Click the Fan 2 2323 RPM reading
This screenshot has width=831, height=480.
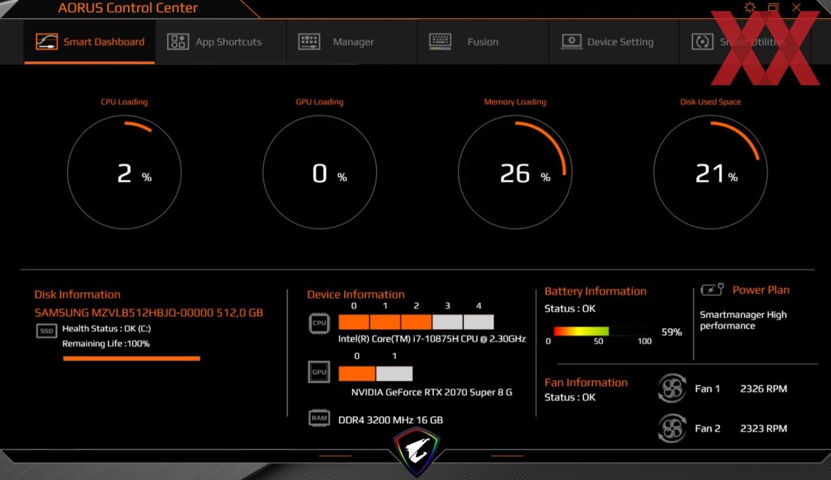click(763, 428)
